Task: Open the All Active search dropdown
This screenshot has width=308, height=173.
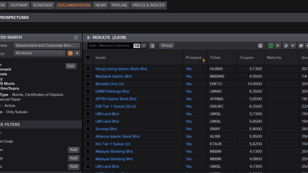Action: [39, 53]
